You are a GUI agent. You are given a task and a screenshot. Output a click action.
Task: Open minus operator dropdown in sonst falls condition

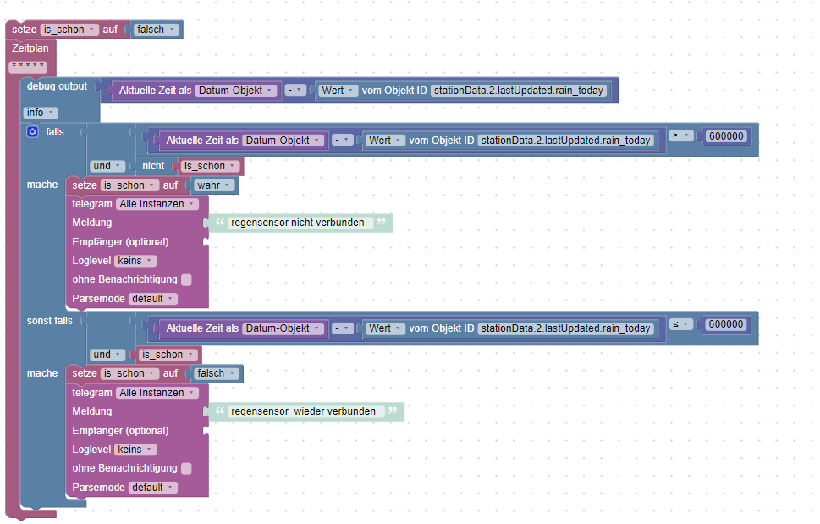click(x=343, y=328)
